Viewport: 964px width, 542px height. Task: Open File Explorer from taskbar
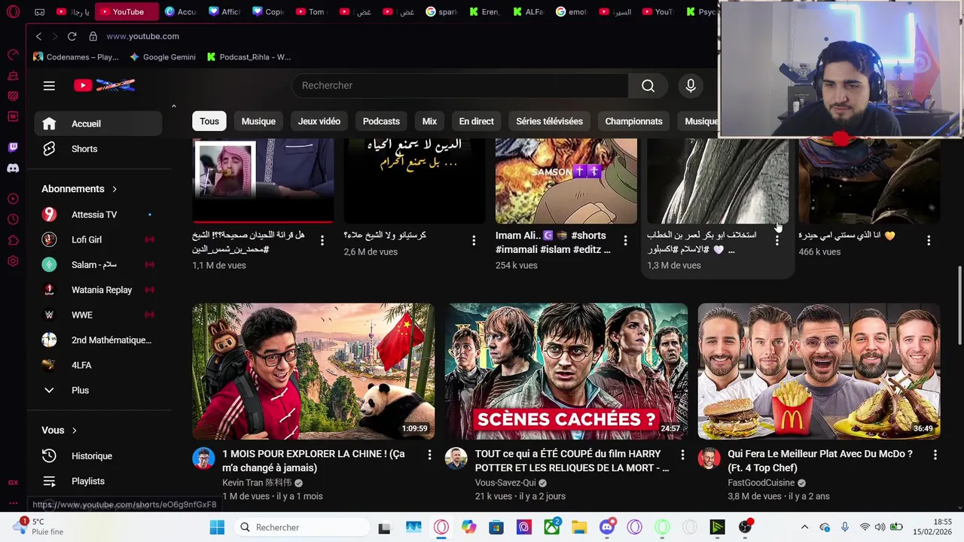579,527
